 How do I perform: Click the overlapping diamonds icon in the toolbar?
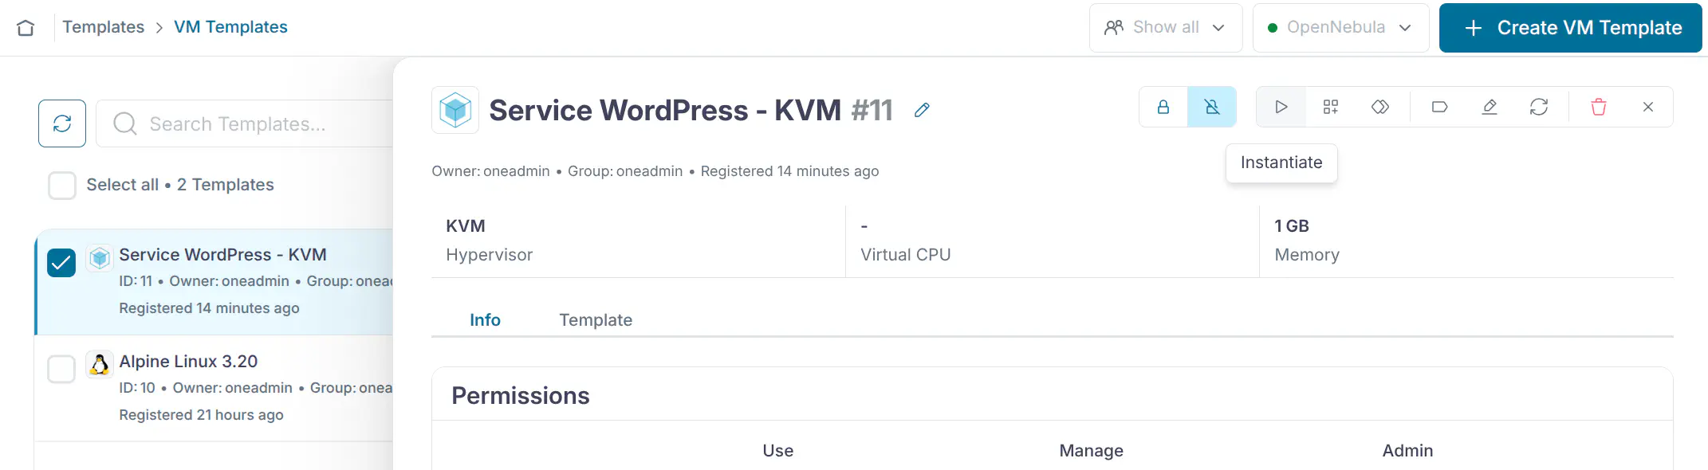click(x=1380, y=107)
